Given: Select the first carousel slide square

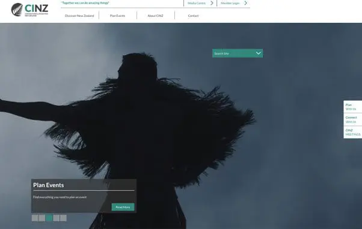Looking at the screenshot, I should (35, 218).
